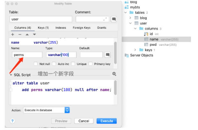Select id primary key column icon
Viewport: 198px width, 130px height.
(x=146, y=34)
